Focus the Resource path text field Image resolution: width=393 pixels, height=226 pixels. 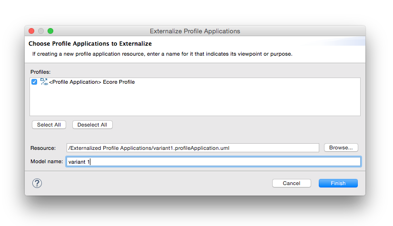point(193,148)
